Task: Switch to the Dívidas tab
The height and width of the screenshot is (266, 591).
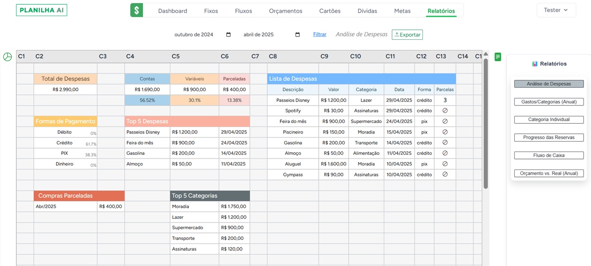Action: (x=367, y=11)
